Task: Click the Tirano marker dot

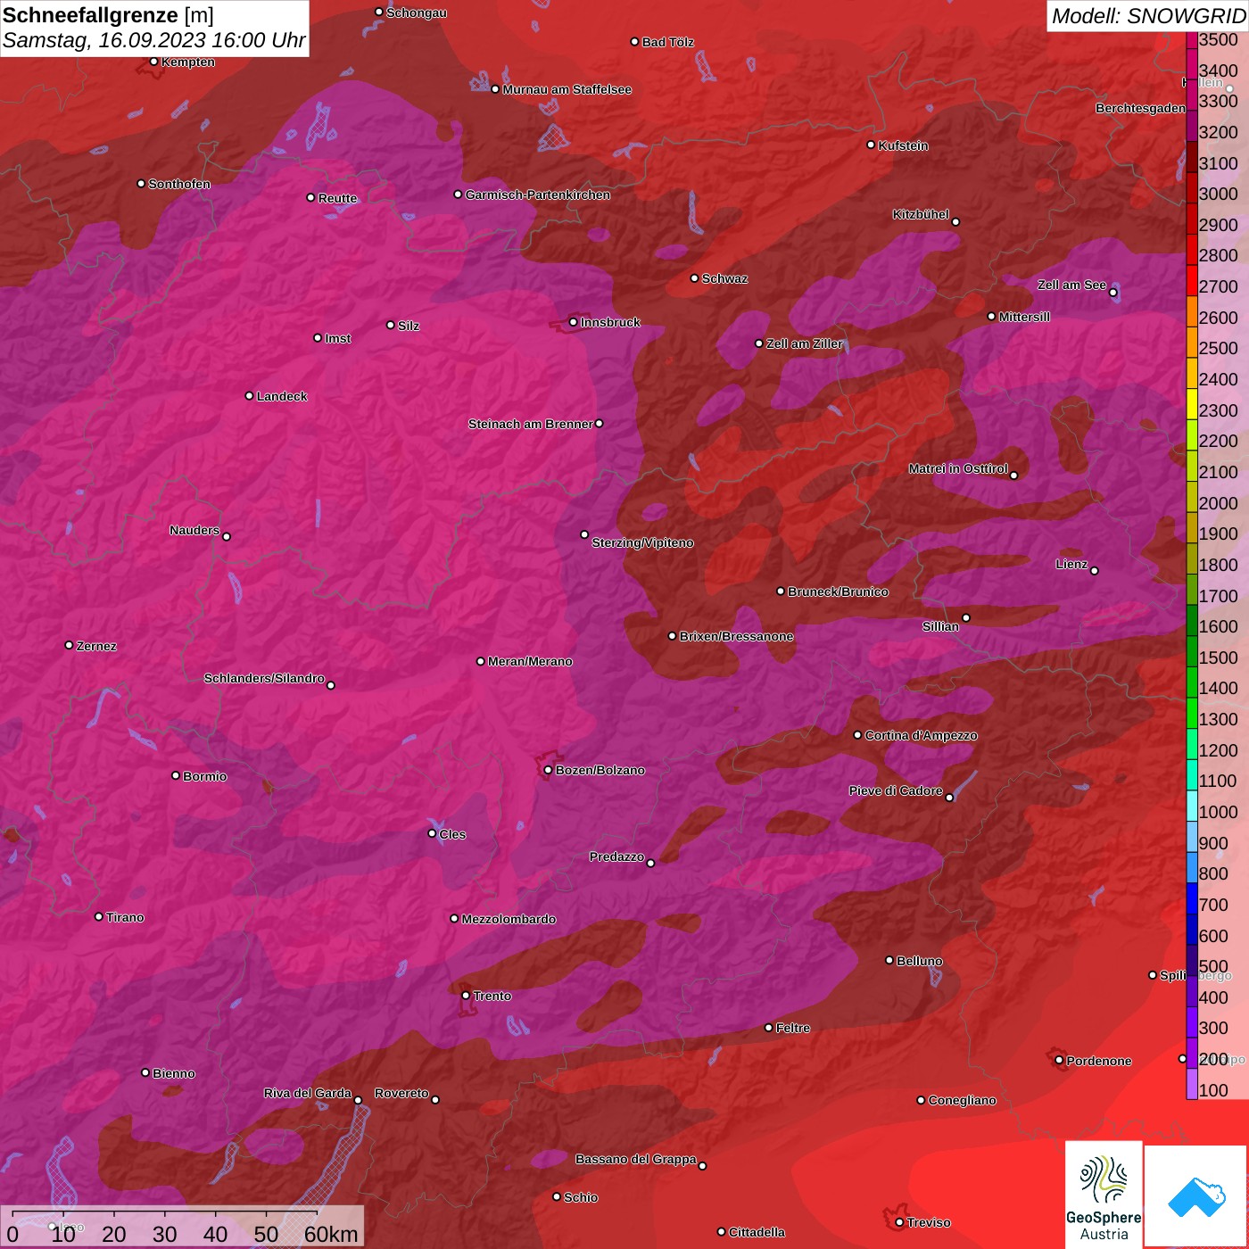Action: [x=99, y=916]
